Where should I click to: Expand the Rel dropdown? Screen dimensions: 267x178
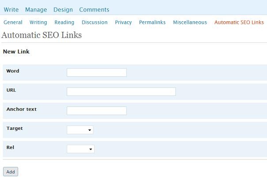pos(80,149)
